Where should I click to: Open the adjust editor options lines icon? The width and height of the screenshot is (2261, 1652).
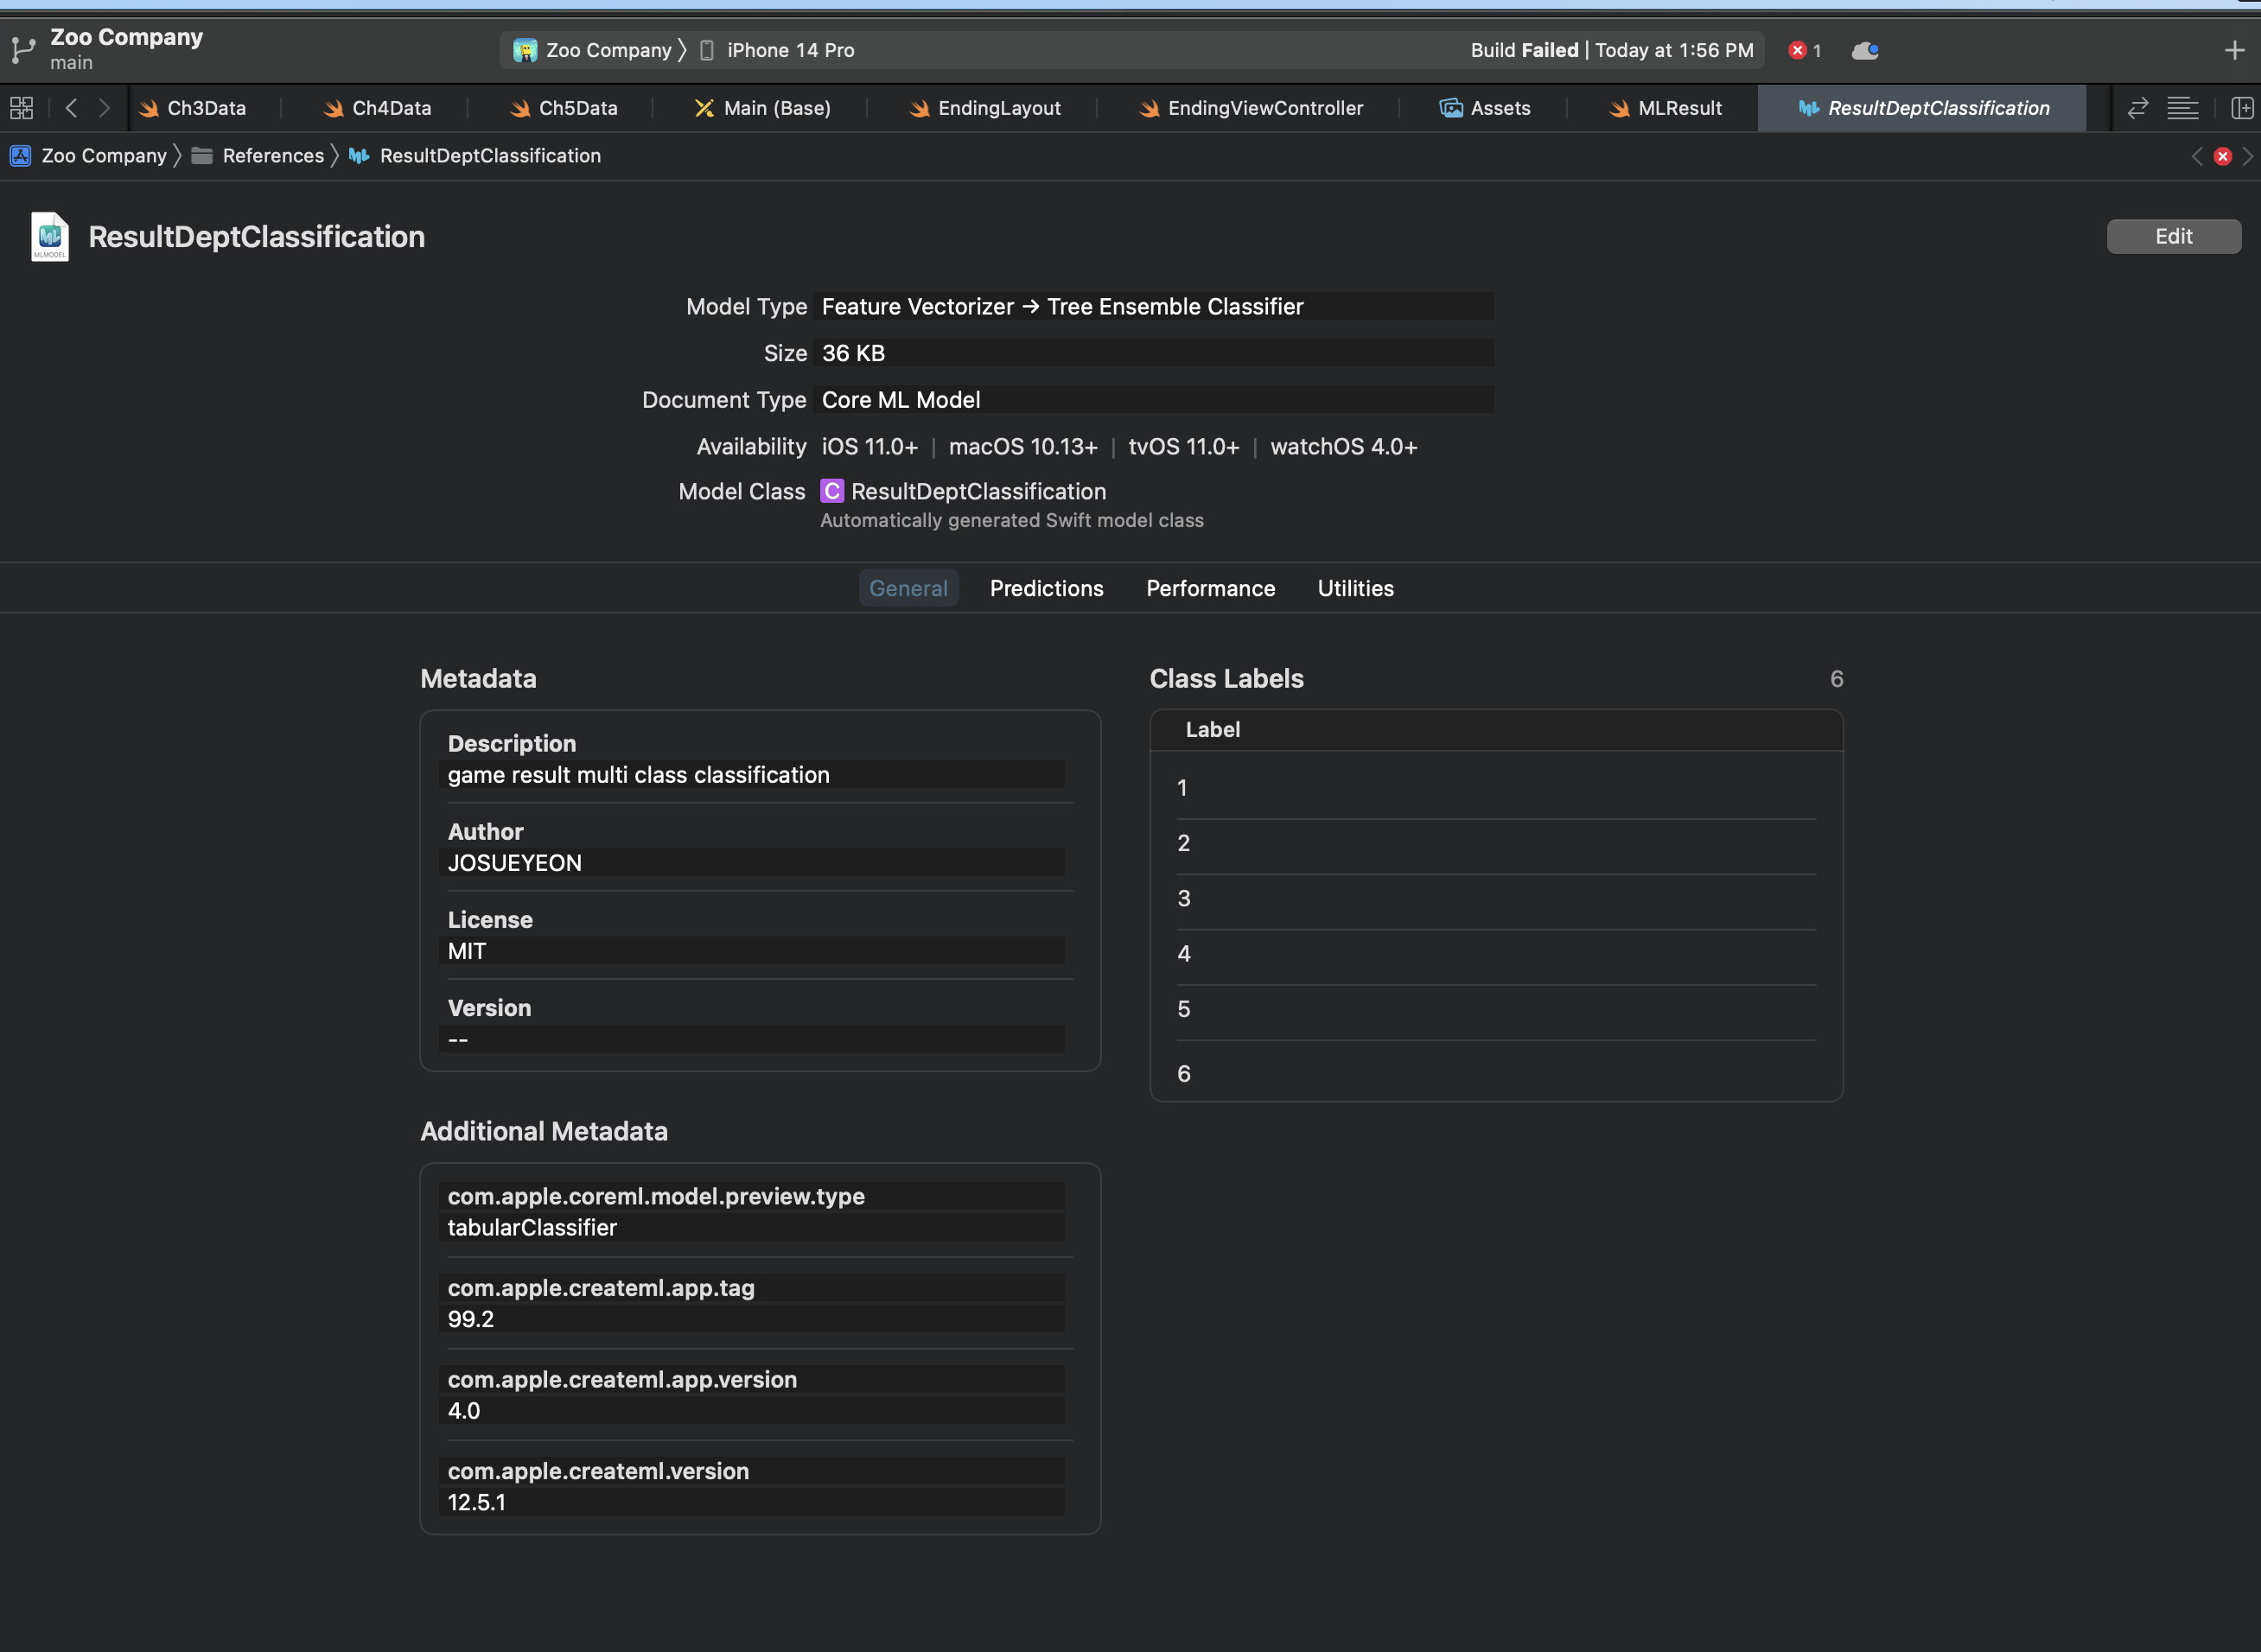[x=2182, y=108]
